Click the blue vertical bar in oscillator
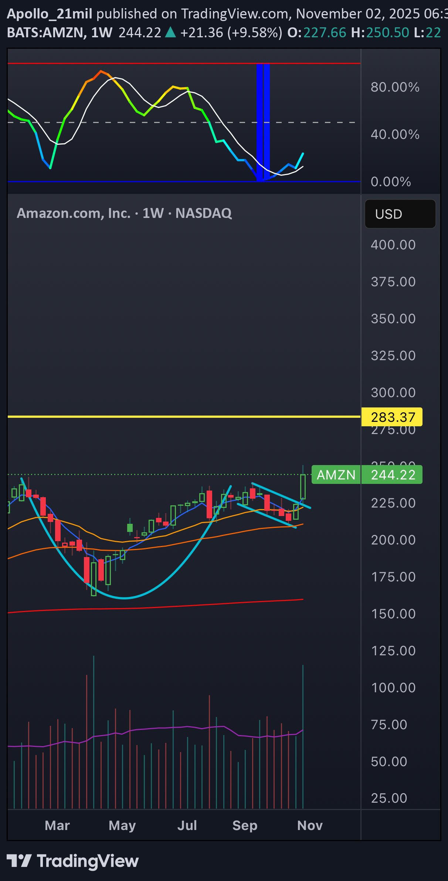 (263, 122)
